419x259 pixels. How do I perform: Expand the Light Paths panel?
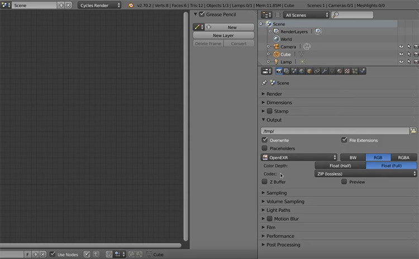point(279,210)
